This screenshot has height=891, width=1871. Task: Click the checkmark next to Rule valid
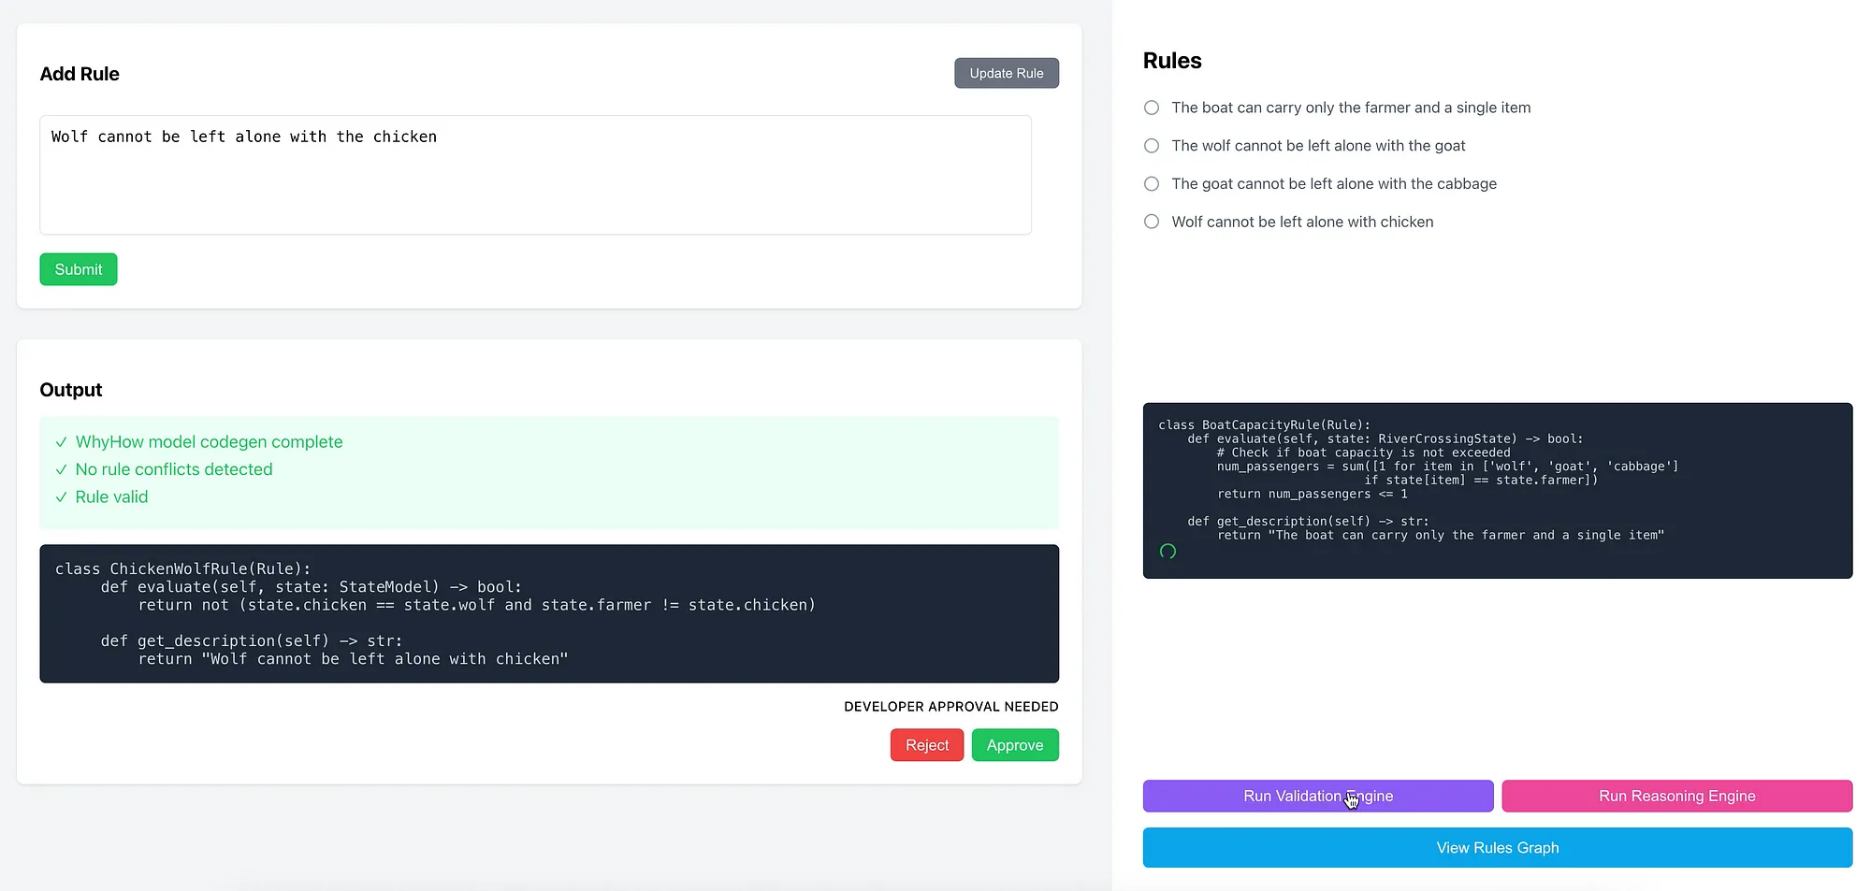(x=61, y=497)
